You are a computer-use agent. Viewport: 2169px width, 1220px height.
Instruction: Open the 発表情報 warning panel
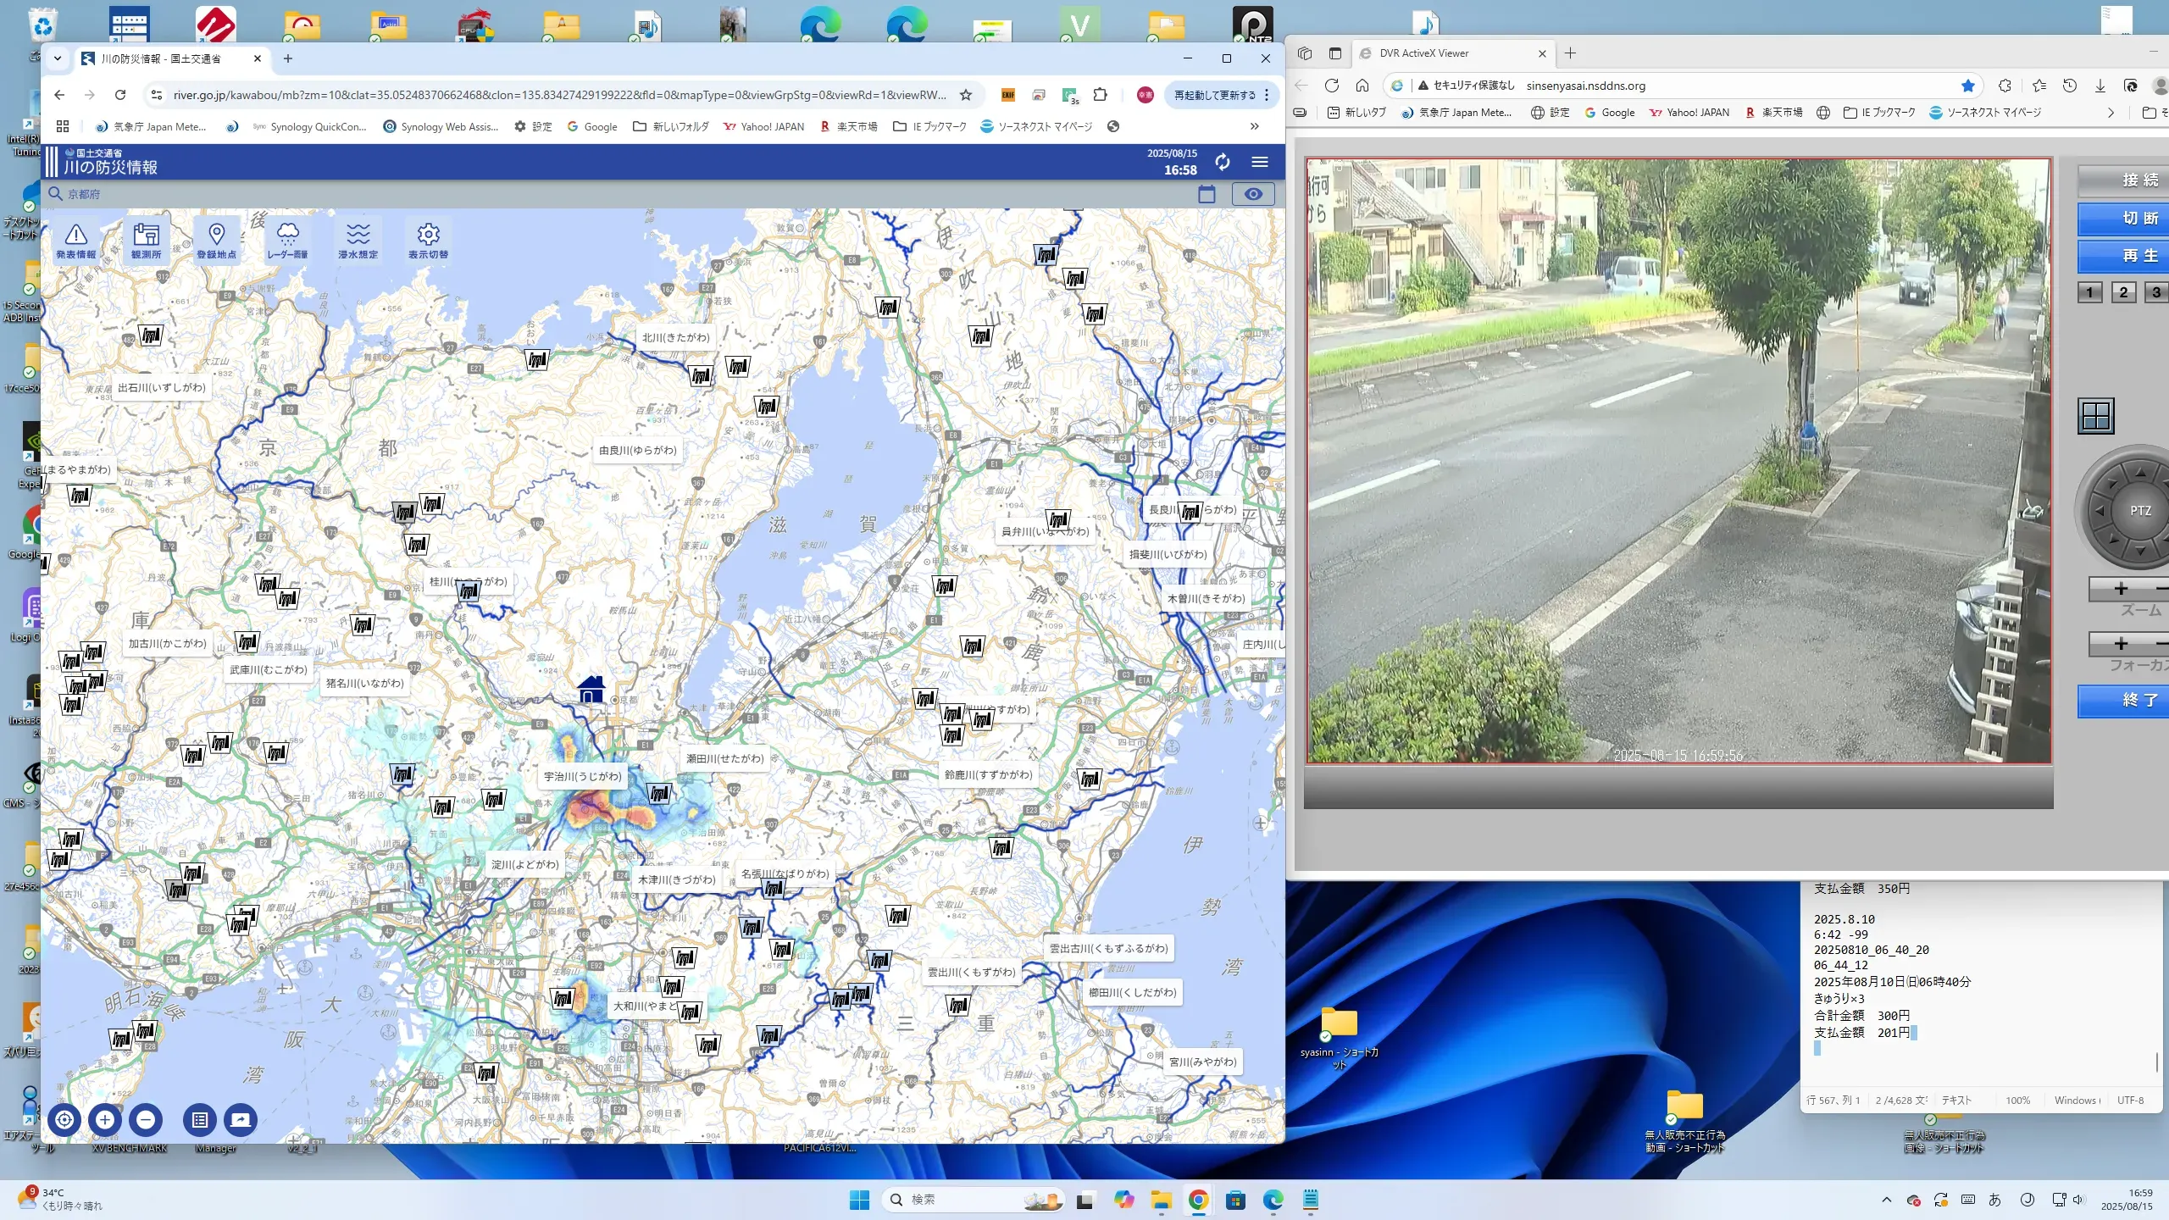click(75, 241)
